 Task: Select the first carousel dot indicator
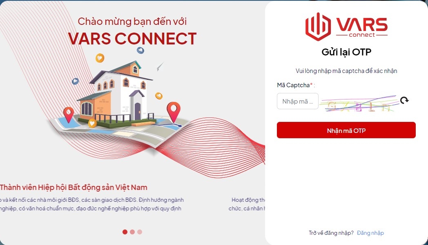pos(125,232)
